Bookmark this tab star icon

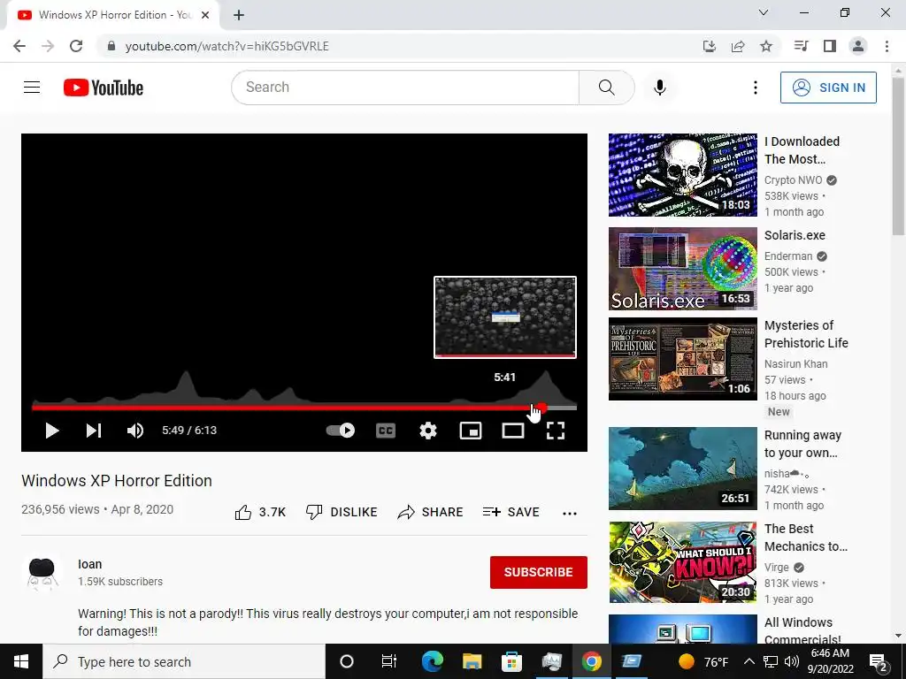[x=766, y=46]
